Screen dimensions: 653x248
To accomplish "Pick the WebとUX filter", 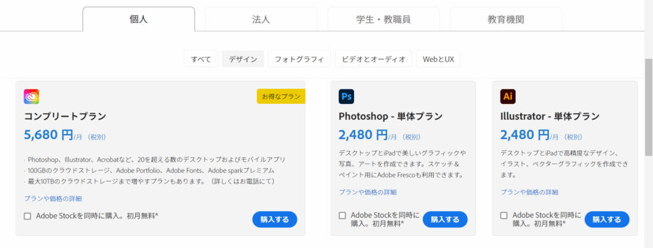I will point(438,59).
